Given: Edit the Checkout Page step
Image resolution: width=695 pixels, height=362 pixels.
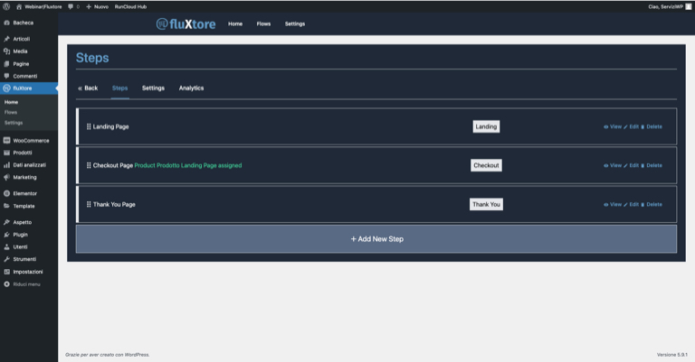Looking at the screenshot, I should [631, 165].
